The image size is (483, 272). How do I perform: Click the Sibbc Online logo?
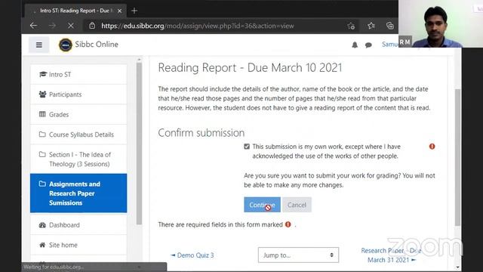pos(66,45)
